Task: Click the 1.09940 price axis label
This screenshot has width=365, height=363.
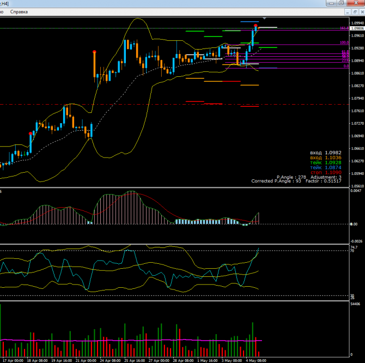Action: [357, 23]
